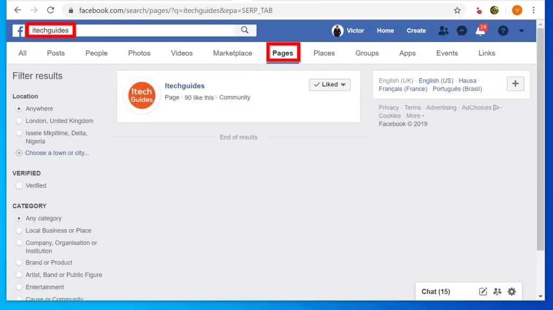Click the page vertical scrollbar
This screenshot has height=310, width=553.
coord(540,139)
